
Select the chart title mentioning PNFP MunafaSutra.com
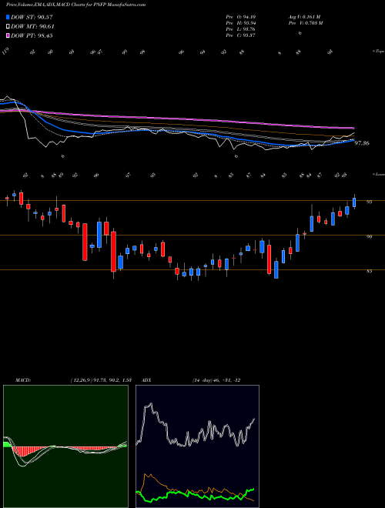[x=75, y=5]
